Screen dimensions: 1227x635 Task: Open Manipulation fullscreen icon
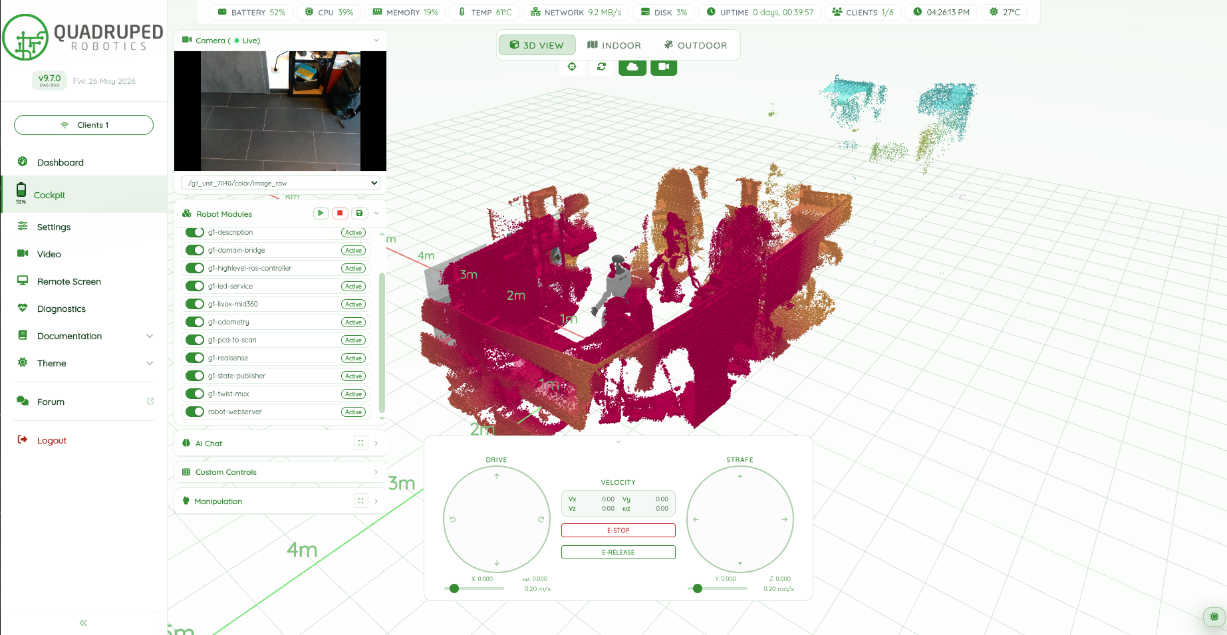361,501
